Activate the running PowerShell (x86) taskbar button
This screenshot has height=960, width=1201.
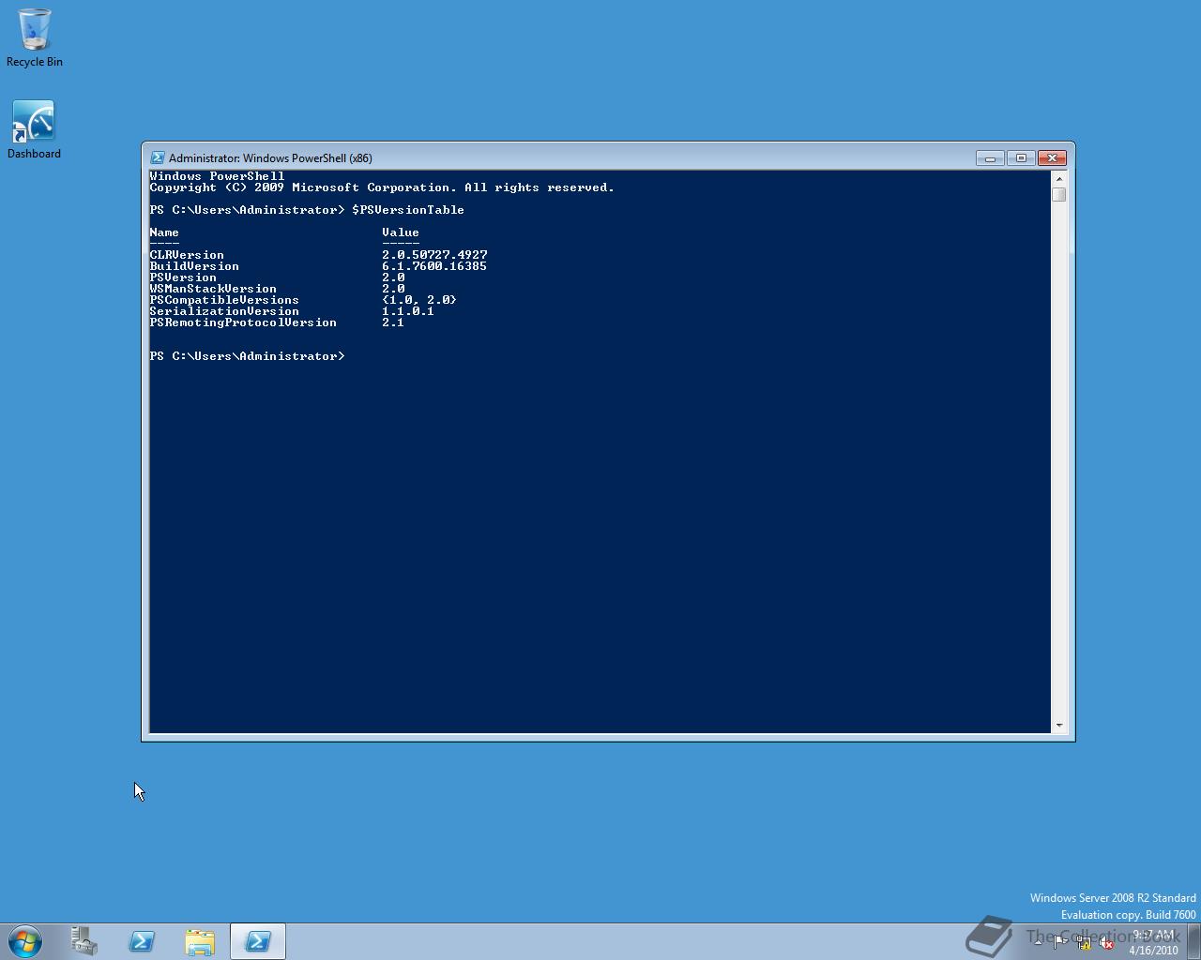258,941
